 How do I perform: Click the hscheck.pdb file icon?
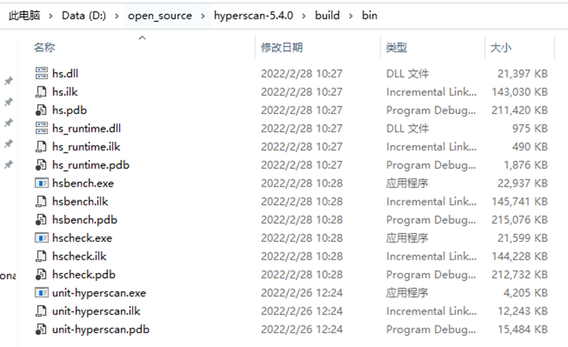coord(41,275)
